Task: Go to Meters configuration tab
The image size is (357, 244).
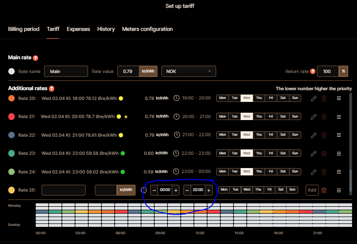Action: point(147,29)
